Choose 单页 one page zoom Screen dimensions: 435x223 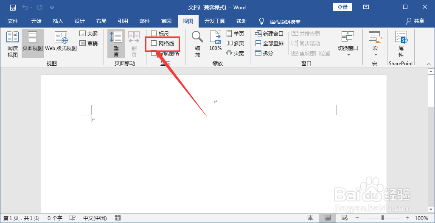tap(235, 33)
